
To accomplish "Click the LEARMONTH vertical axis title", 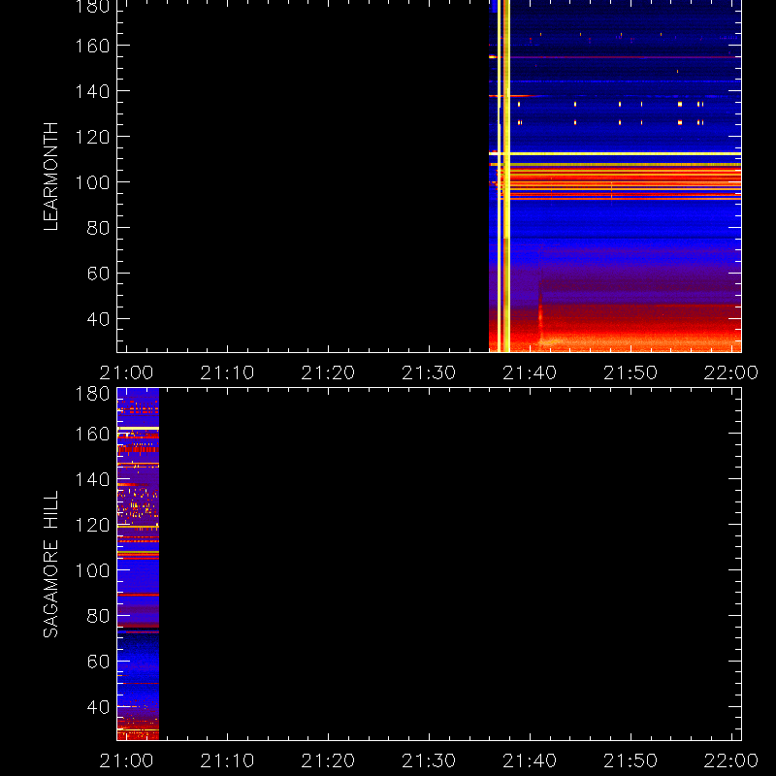I will pos(51,177).
